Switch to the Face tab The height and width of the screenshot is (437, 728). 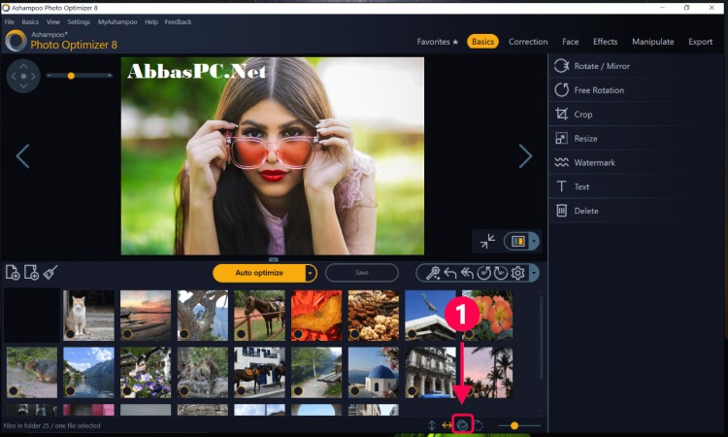click(x=570, y=42)
